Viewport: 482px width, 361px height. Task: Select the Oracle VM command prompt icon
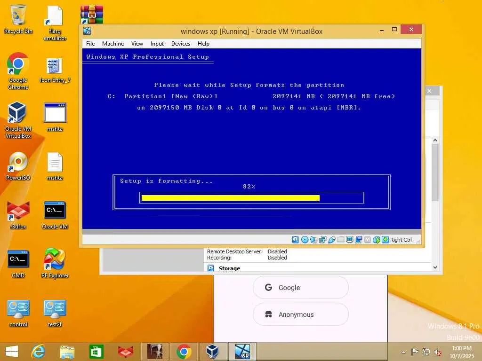55,215
